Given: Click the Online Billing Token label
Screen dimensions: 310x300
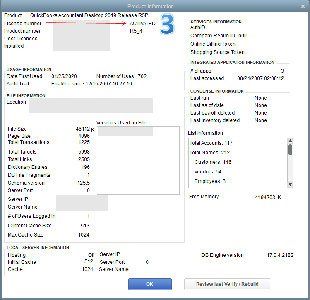Looking at the screenshot, I should click(x=213, y=44).
